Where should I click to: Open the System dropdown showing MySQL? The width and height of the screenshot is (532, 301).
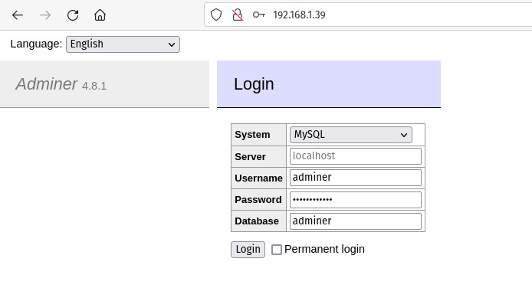(351, 135)
